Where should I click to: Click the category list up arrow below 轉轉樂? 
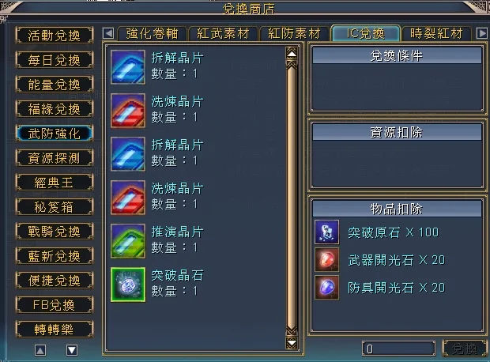40,350
